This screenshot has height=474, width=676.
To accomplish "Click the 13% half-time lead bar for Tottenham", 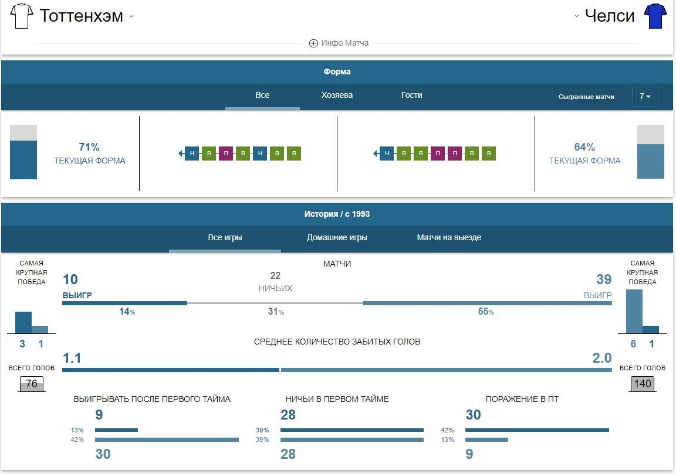I will (116, 430).
